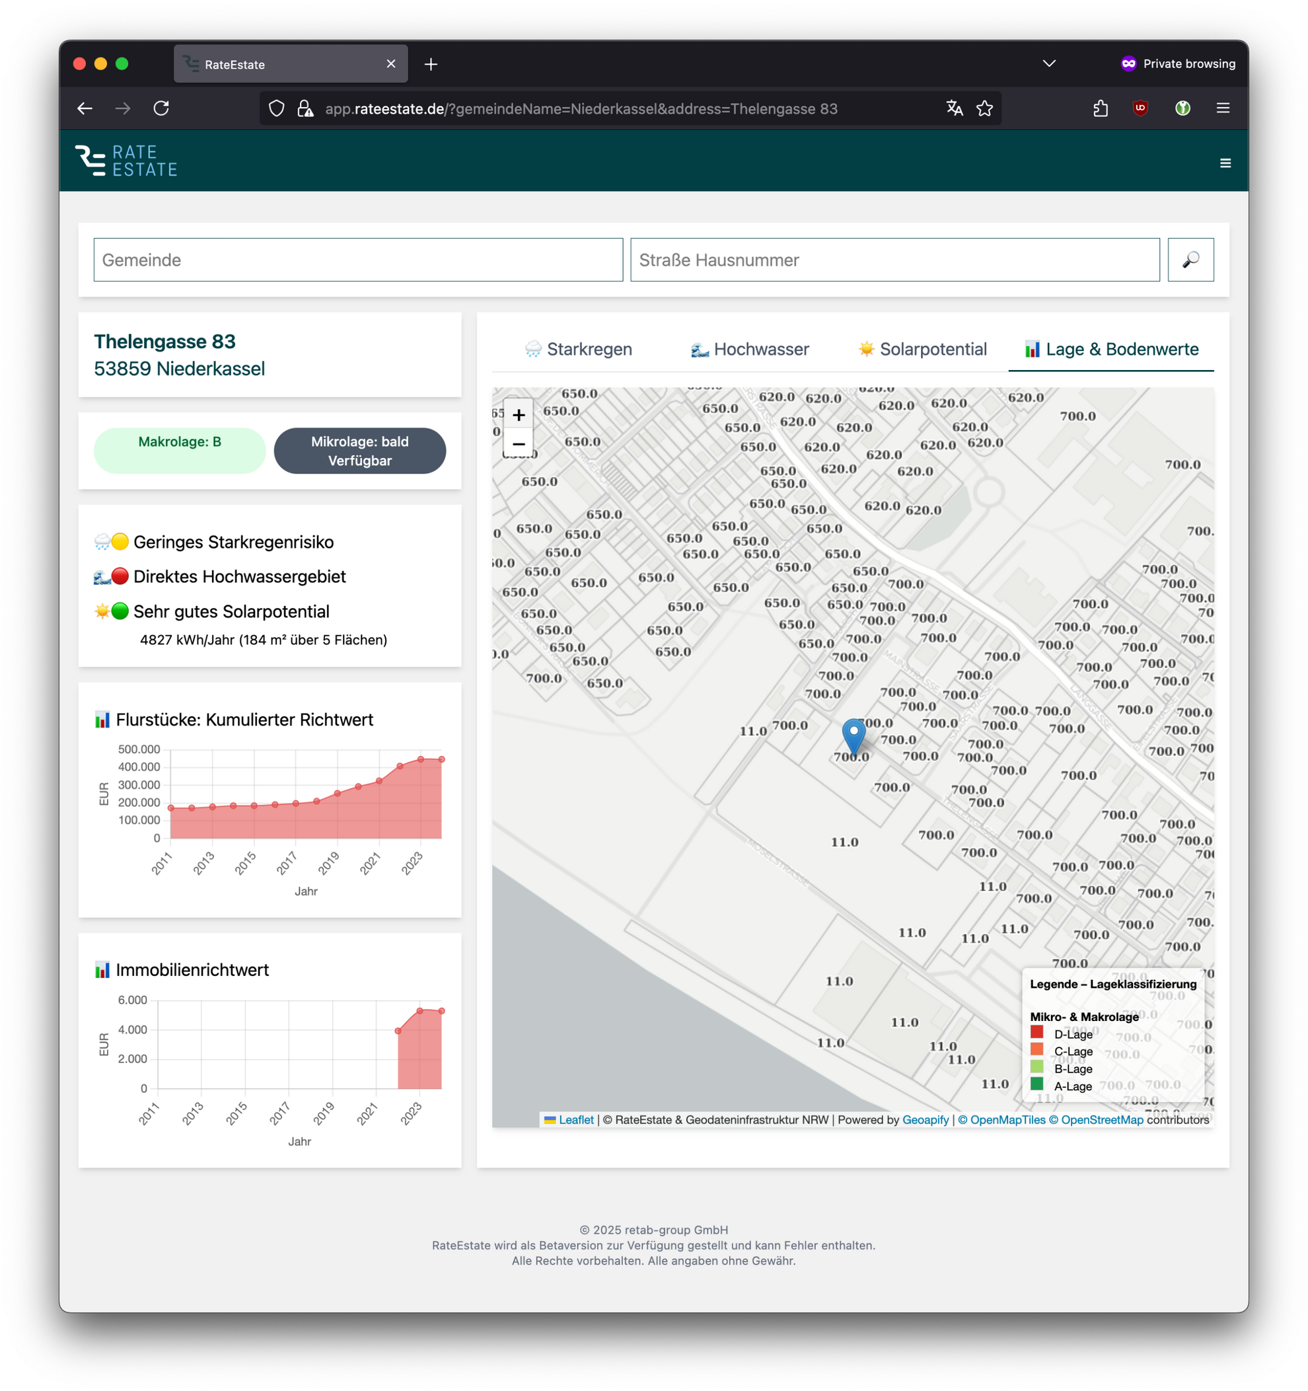Expand the browser tab list chevron
This screenshot has width=1308, height=1391.
(x=1048, y=63)
